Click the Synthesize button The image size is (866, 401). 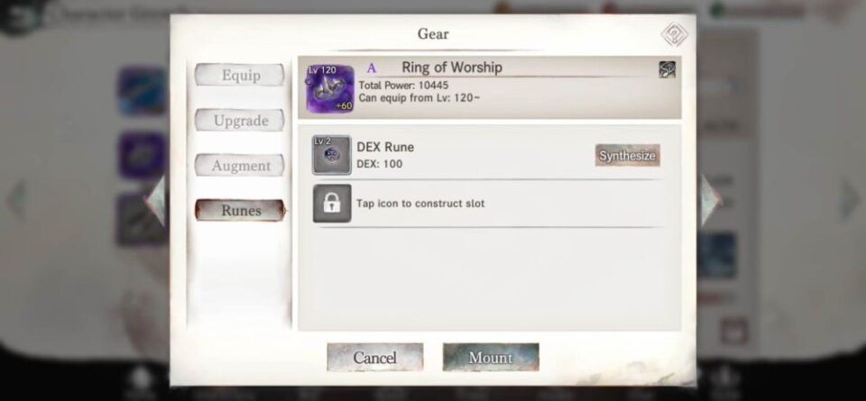[628, 156]
